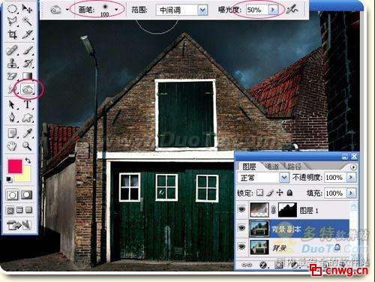Viewport: 375px width, 282px height.
Task: Select the 图层 1 layer mask thumbnail
Action: [x=287, y=210]
